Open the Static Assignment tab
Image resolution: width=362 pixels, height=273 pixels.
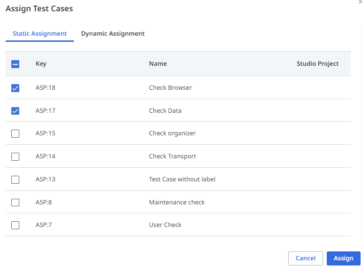click(39, 34)
